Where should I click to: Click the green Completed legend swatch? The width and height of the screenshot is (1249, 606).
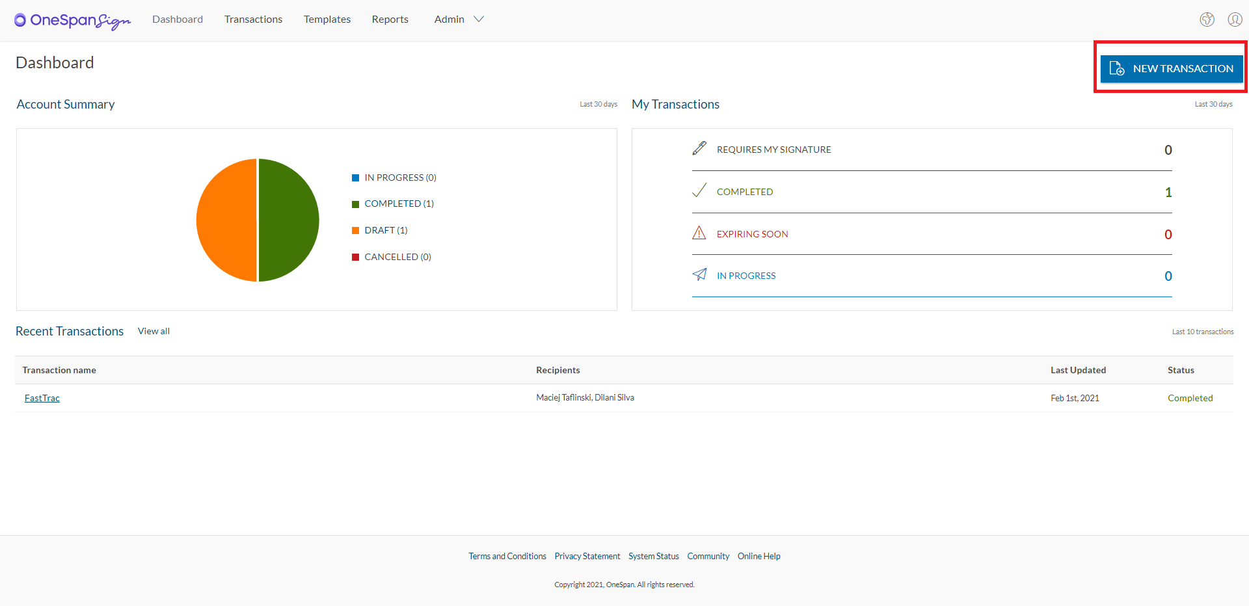[356, 204]
